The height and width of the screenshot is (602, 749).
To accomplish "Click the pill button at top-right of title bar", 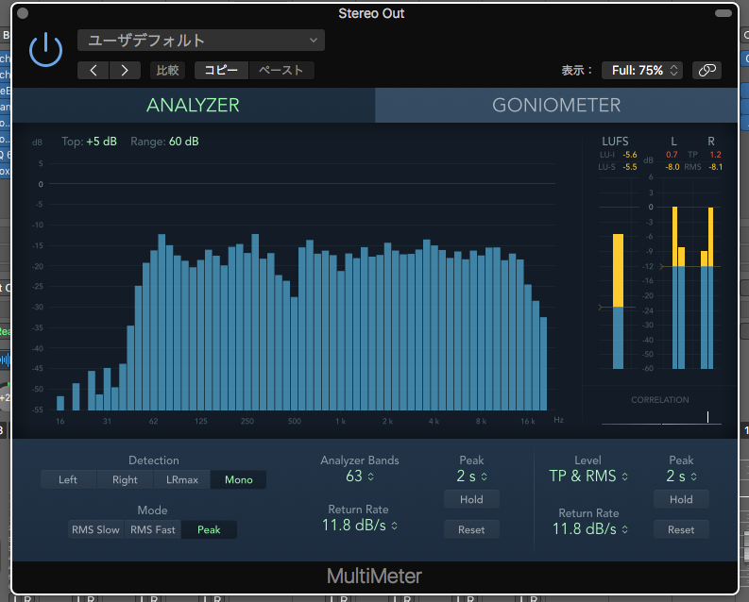I will coord(723,13).
